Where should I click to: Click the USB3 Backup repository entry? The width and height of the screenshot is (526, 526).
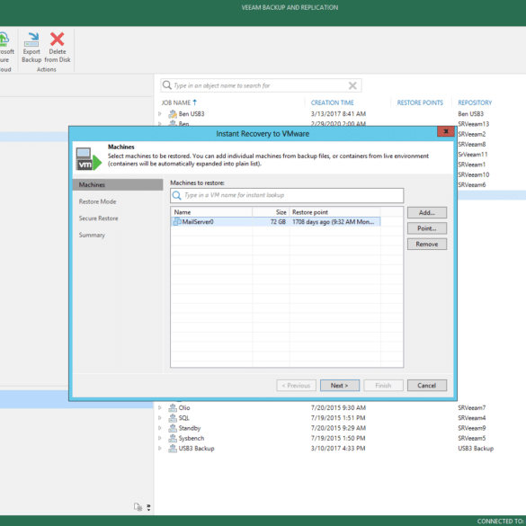[x=476, y=449]
